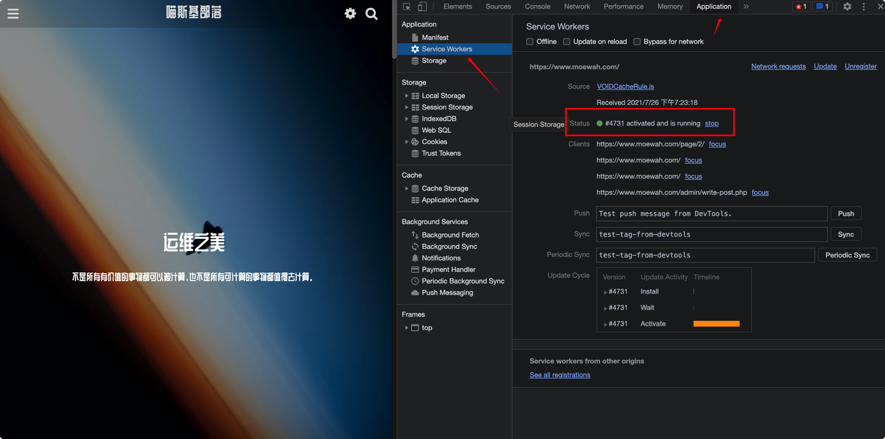Expand the Cache Storage tree item
Image resolution: width=885 pixels, height=439 pixels.
(406, 188)
